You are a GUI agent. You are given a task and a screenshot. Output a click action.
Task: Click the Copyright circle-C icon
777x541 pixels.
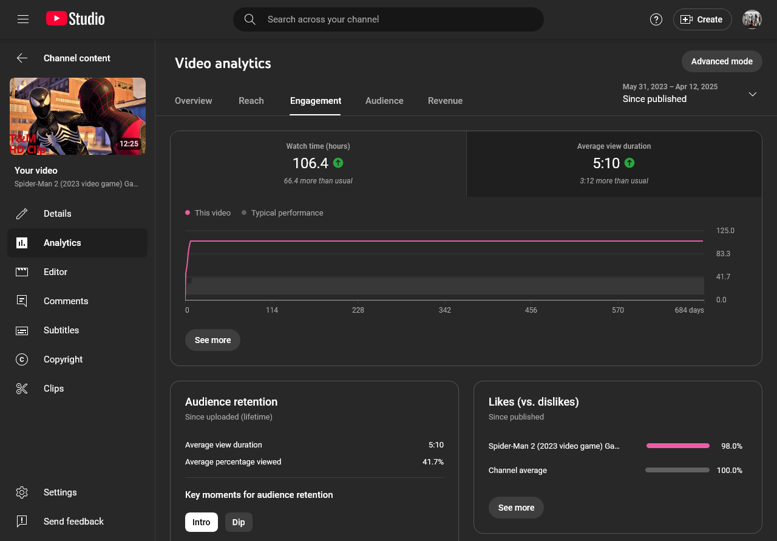pyautogui.click(x=22, y=359)
